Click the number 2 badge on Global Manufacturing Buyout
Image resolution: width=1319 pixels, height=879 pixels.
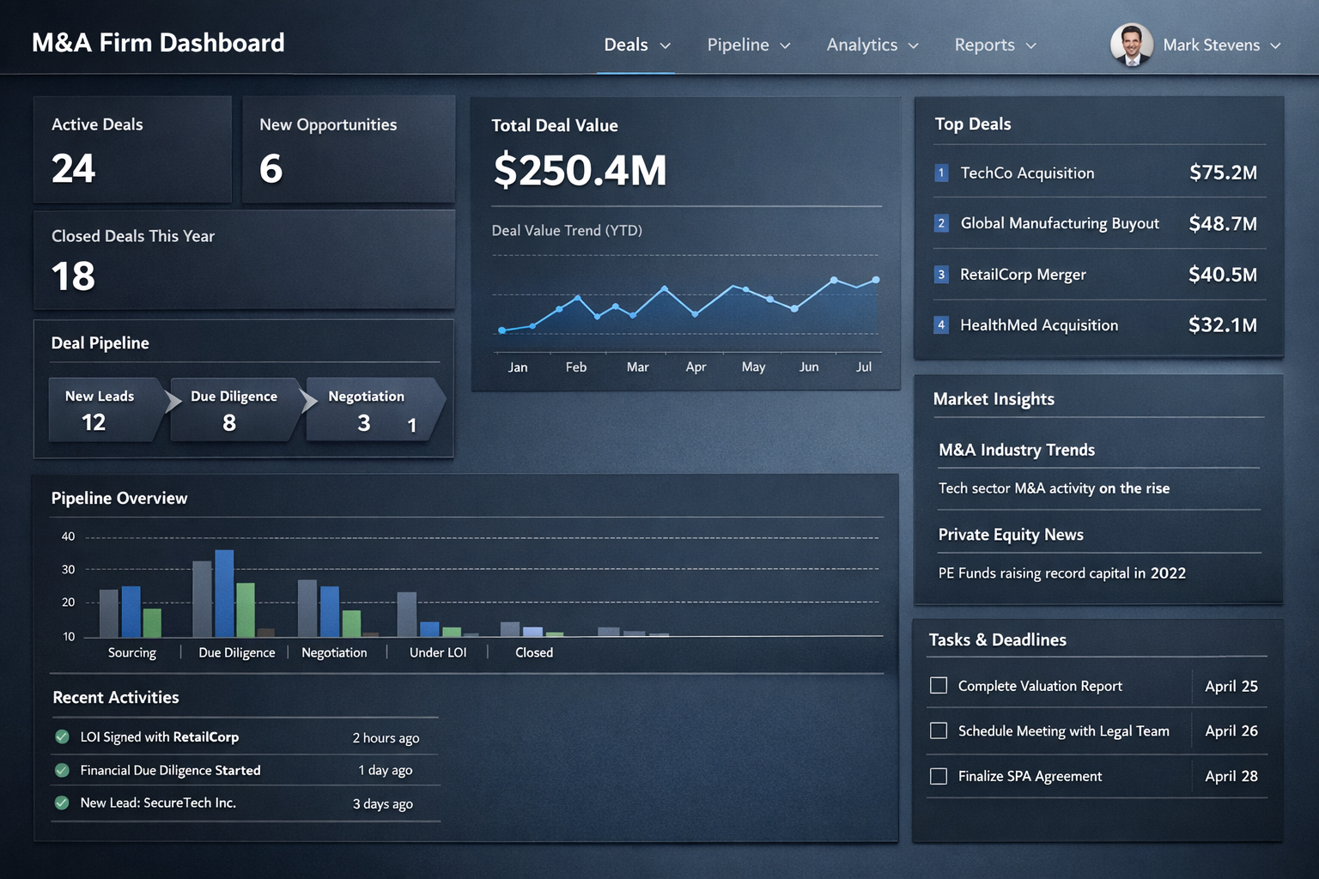tap(941, 223)
